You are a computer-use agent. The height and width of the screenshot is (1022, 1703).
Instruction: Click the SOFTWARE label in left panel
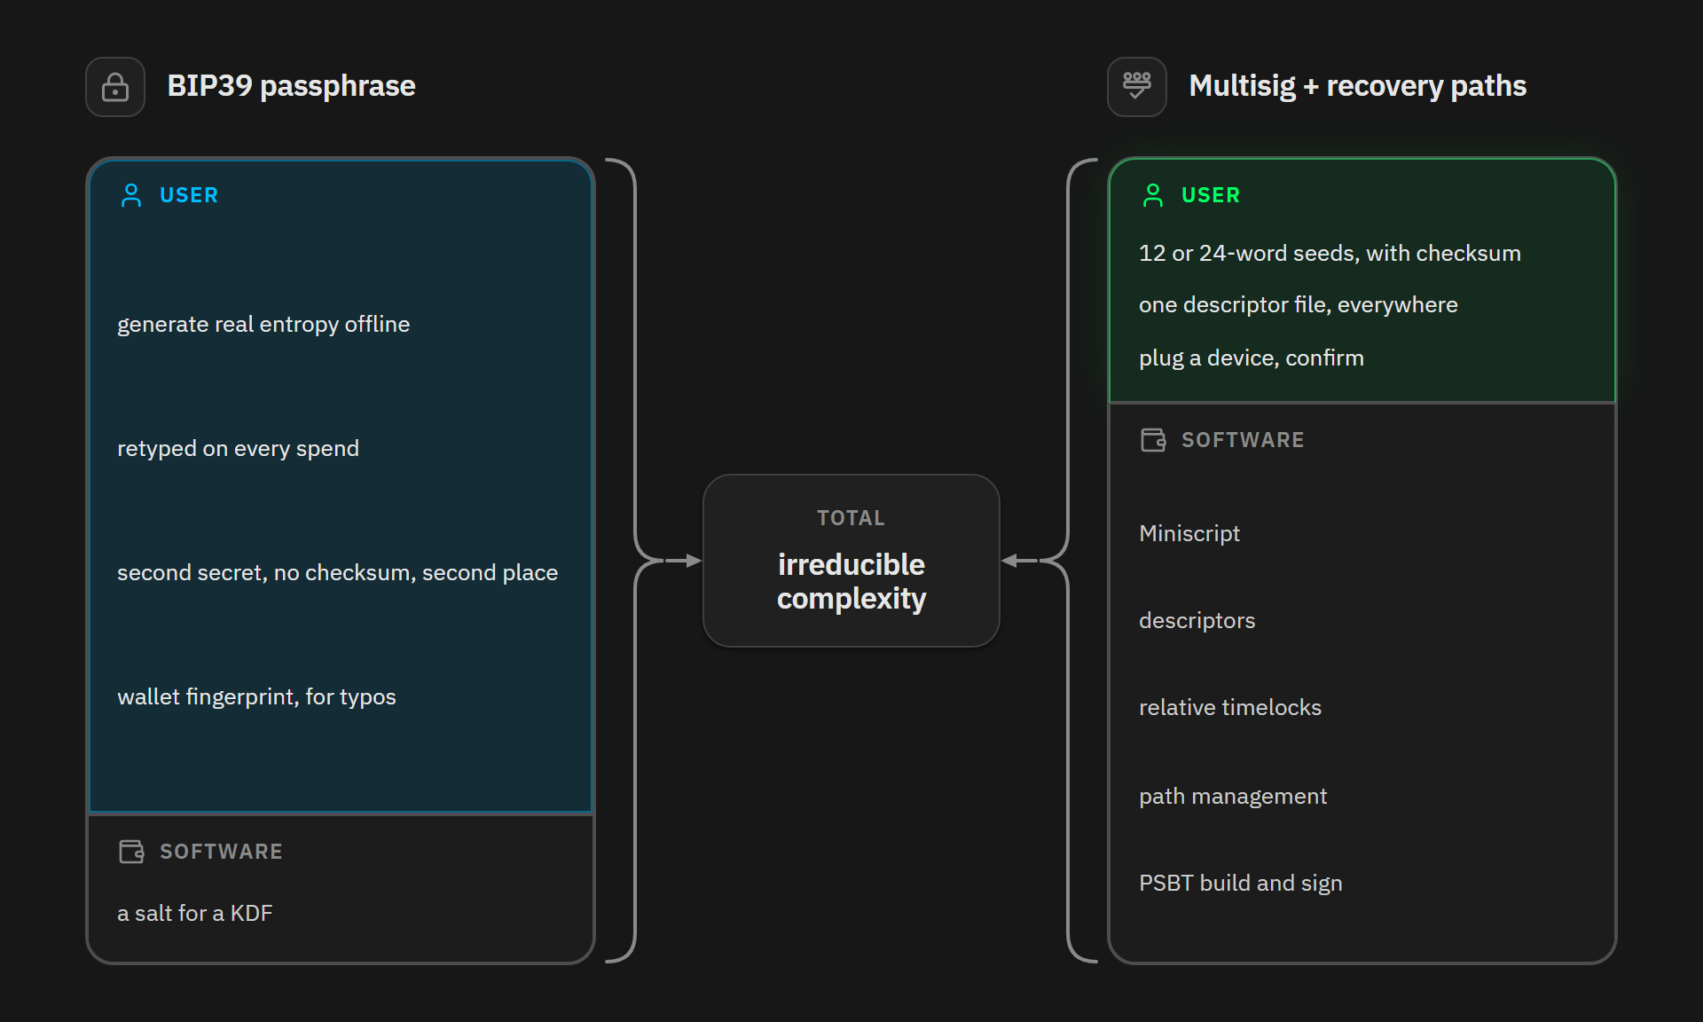tap(221, 852)
